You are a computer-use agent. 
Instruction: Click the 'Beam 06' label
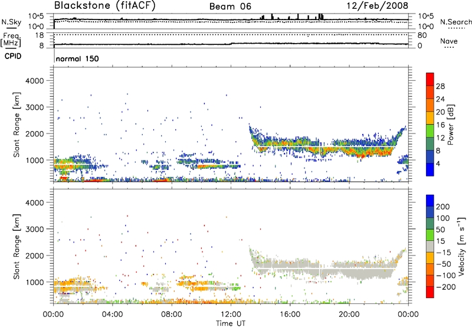point(230,6)
